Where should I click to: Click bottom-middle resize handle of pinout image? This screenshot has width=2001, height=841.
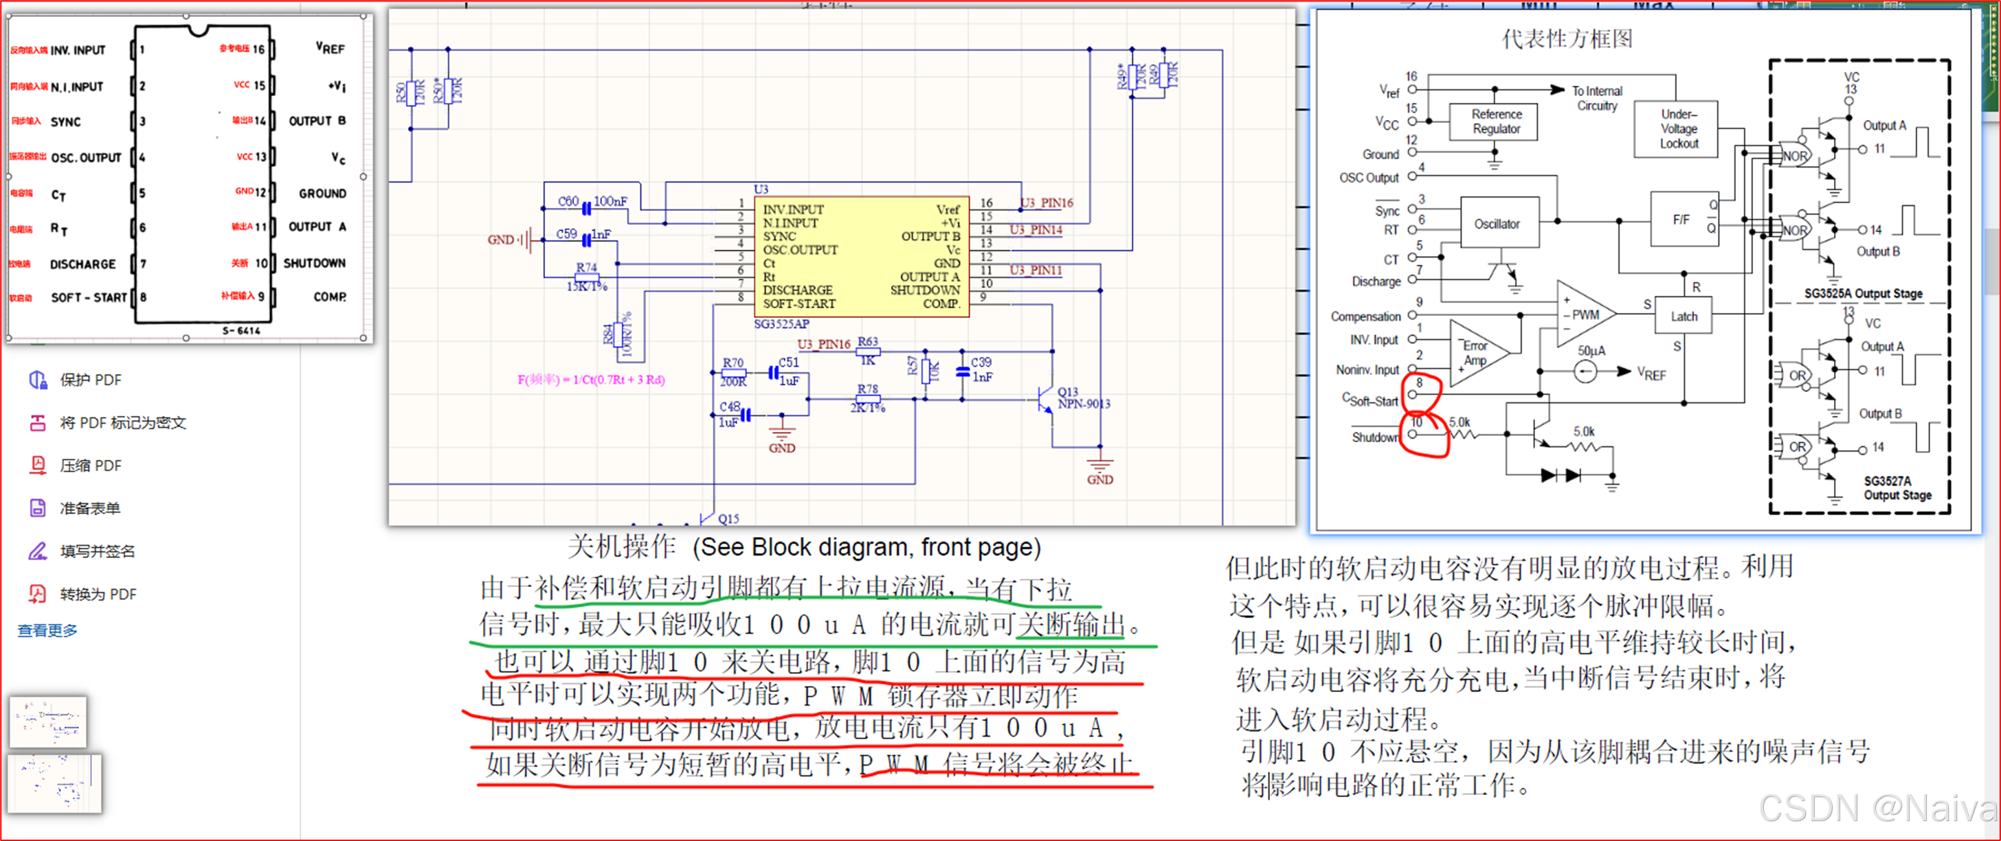coord(186,338)
